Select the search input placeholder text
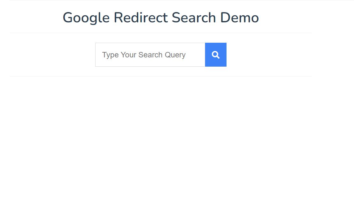The height and width of the screenshot is (198, 354). (144, 55)
